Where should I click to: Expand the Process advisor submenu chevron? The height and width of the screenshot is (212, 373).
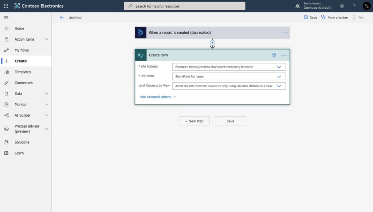click(47, 129)
